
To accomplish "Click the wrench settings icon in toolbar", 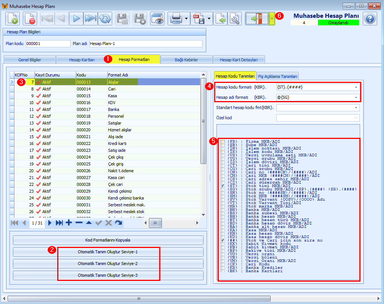I will click(x=235, y=19).
